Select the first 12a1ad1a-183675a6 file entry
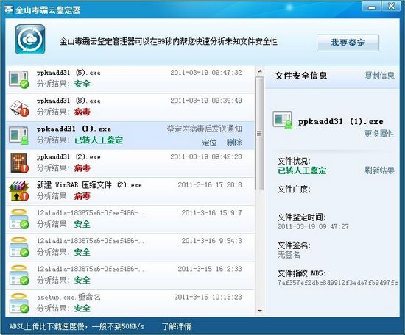 coord(130,220)
